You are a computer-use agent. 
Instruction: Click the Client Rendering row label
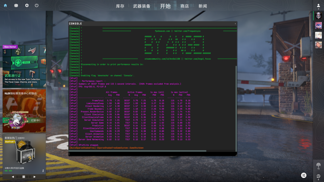pos(94,106)
